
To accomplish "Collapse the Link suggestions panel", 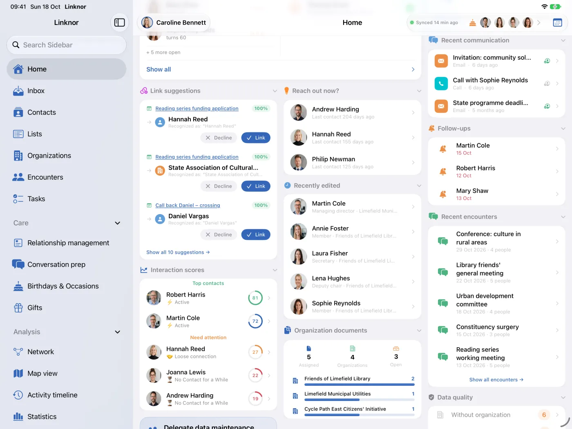I will (x=275, y=91).
